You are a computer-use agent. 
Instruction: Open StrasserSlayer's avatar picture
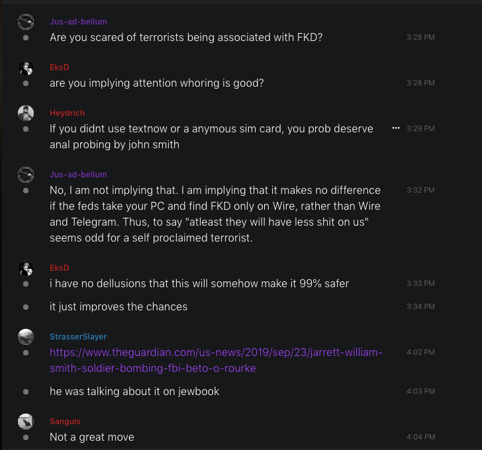pyautogui.click(x=26, y=337)
